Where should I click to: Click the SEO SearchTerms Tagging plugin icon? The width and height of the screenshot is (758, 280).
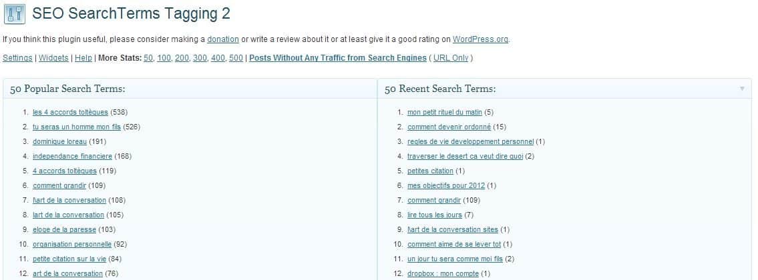[x=14, y=13]
